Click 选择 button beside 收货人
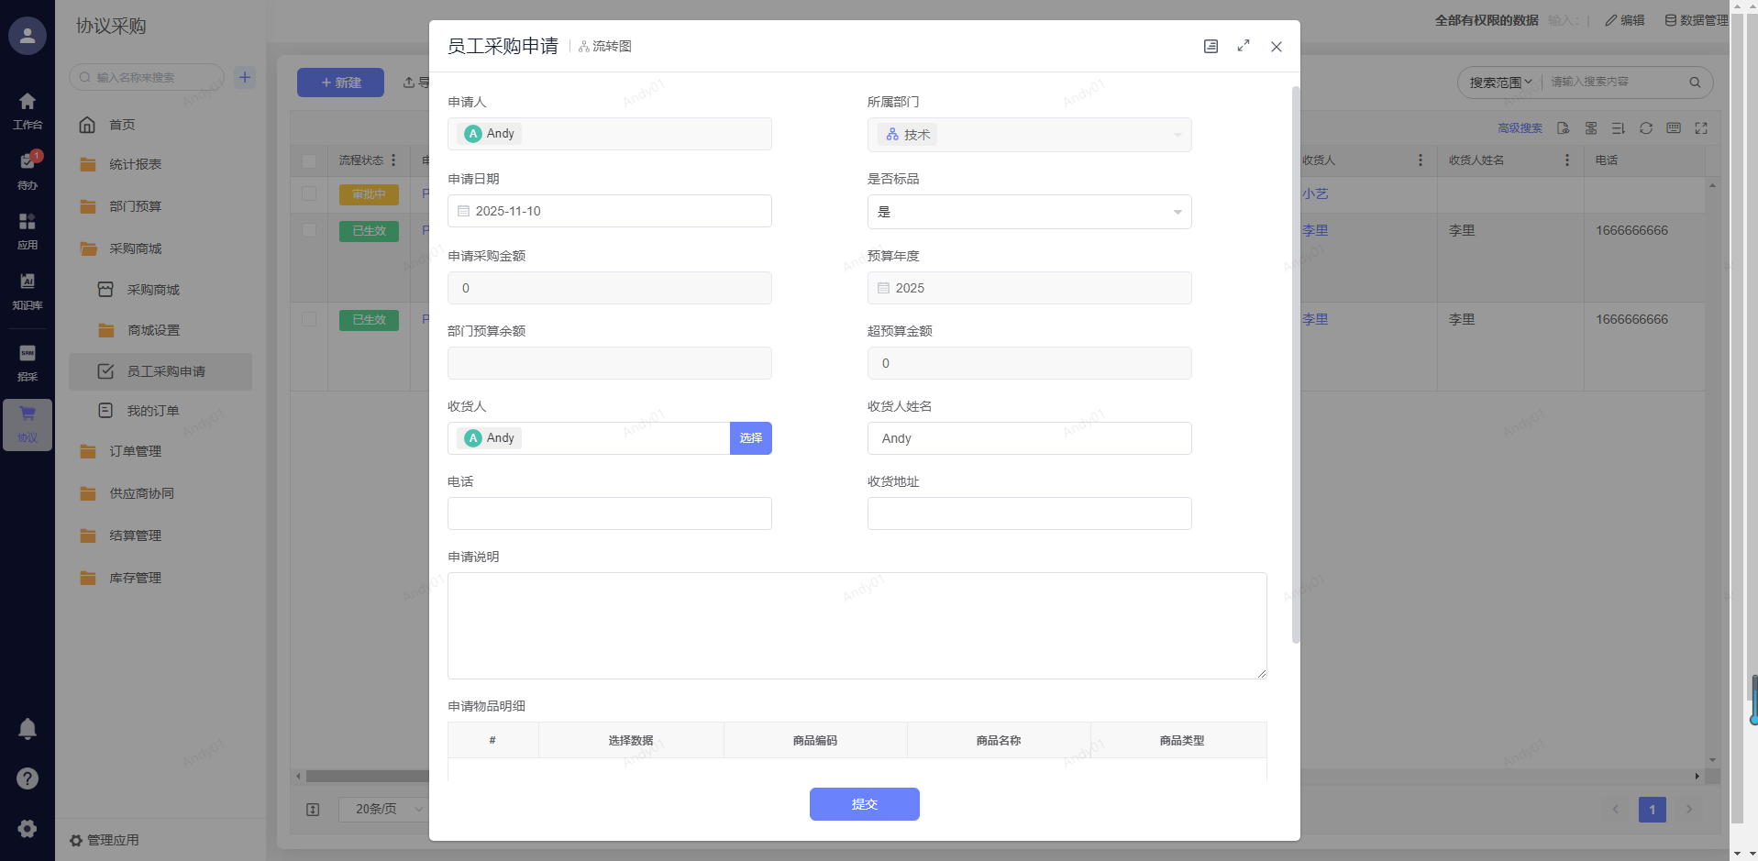This screenshot has height=861, width=1758. 750,438
